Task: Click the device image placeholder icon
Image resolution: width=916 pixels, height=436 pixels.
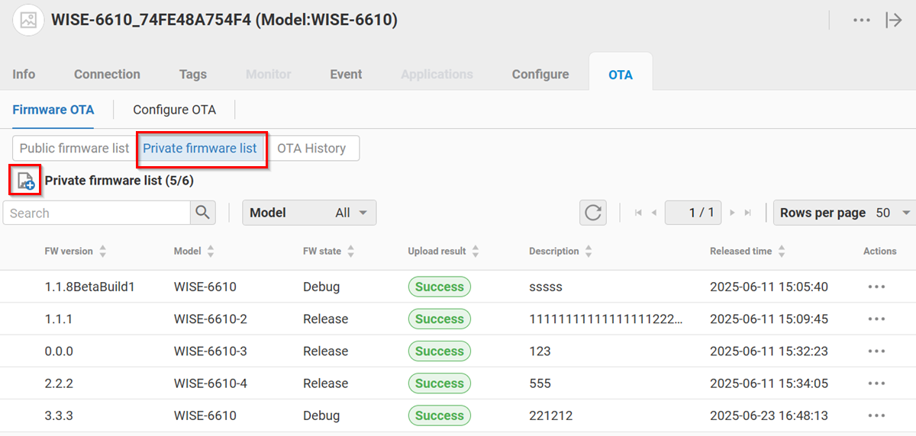Action: pyautogui.click(x=28, y=21)
